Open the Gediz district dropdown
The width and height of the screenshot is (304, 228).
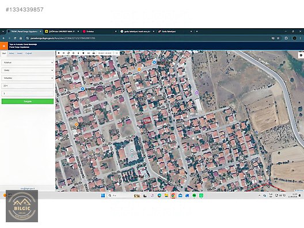point(28,70)
